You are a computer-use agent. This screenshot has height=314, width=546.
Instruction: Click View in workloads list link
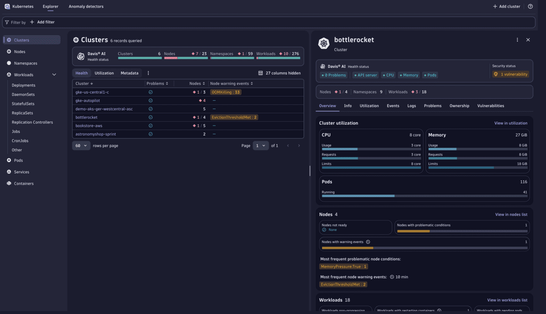(x=507, y=300)
